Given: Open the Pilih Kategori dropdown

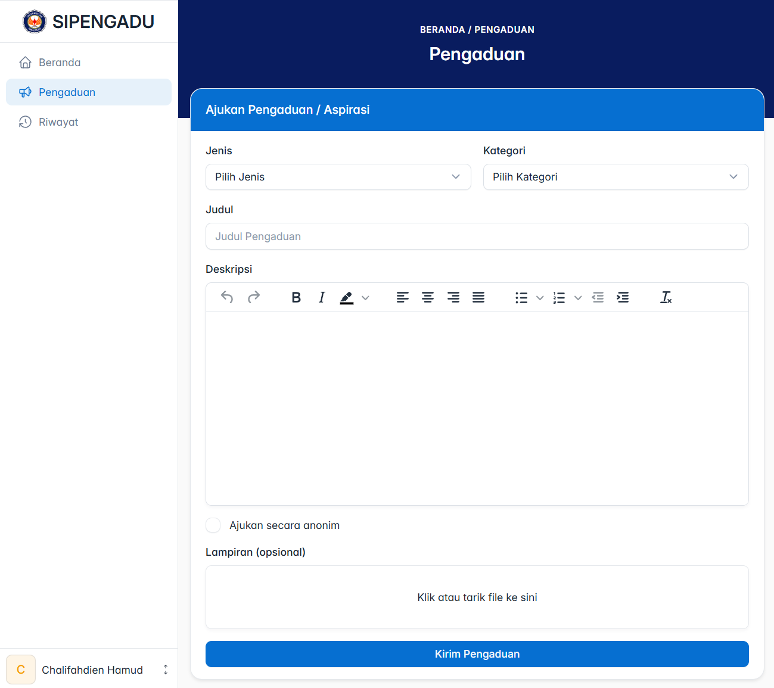Looking at the screenshot, I should [x=616, y=177].
